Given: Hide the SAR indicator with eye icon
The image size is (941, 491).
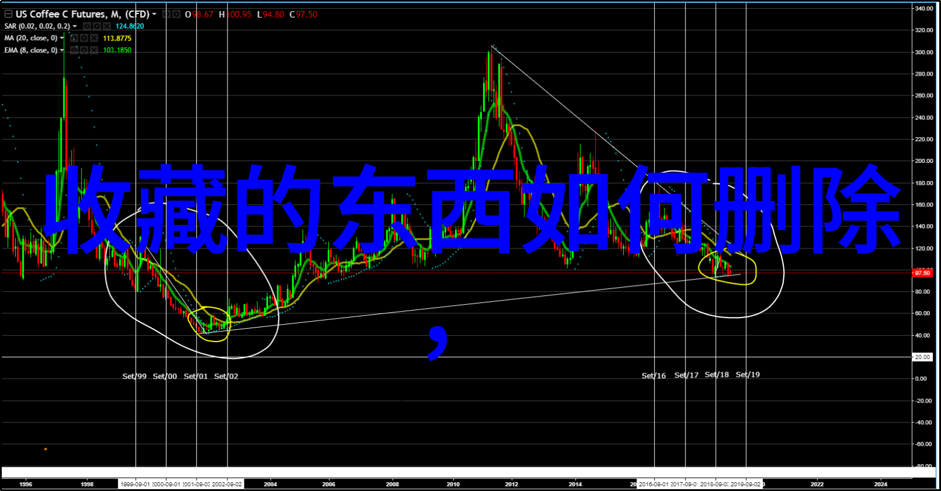Looking at the screenshot, I should tap(87, 26).
